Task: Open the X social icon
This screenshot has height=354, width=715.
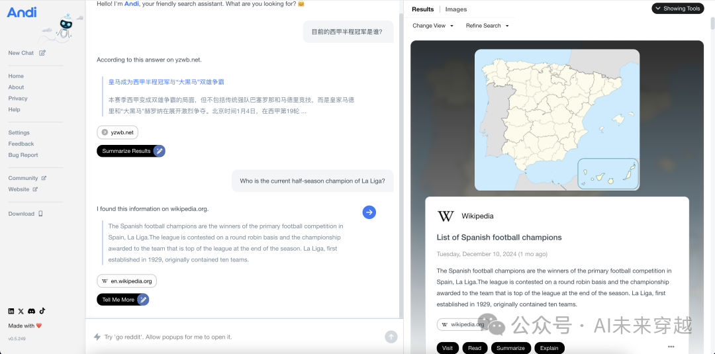Action: point(21,311)
